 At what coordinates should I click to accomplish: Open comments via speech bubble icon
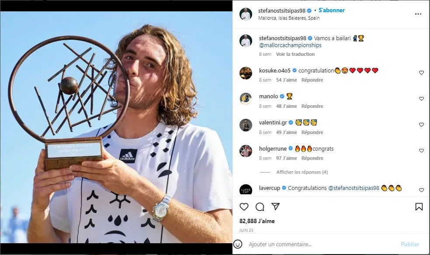(x=260, y=207)
